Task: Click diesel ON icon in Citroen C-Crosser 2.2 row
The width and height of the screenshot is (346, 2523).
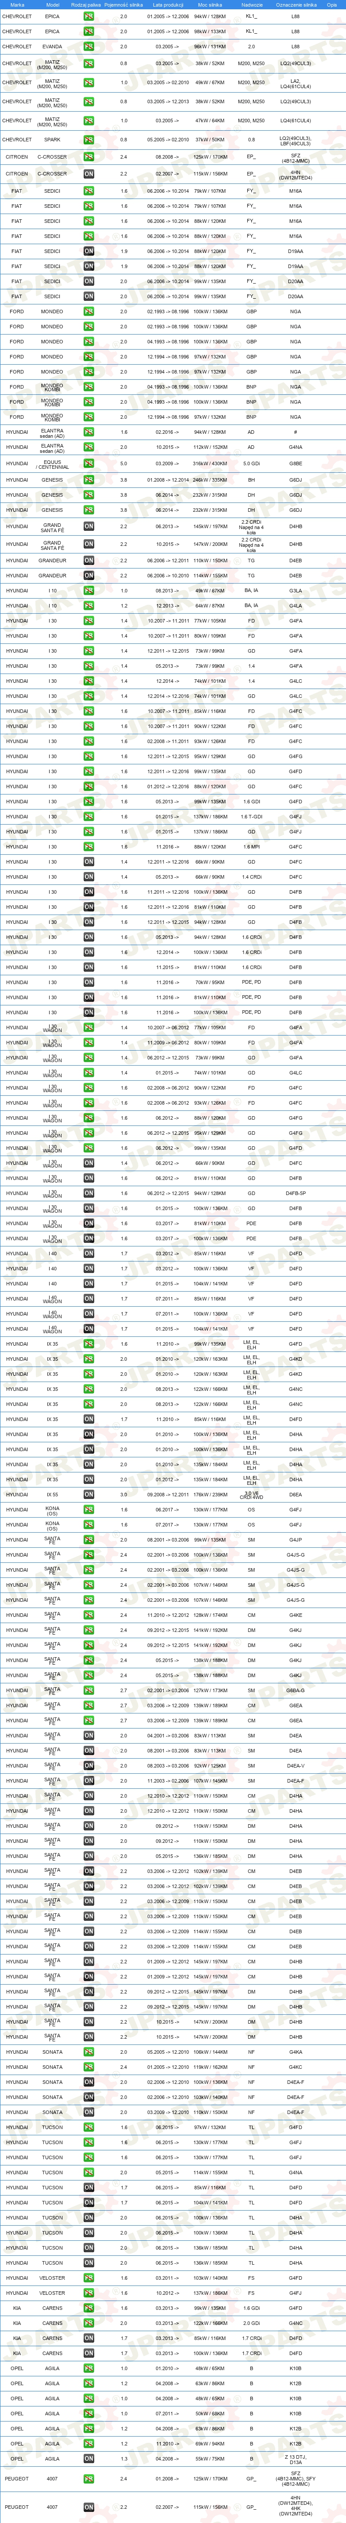Action: pyautogui.click(x=89, y=174)
